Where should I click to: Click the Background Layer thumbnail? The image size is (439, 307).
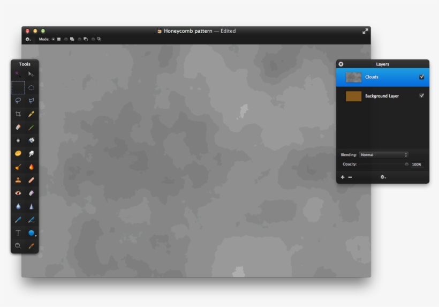[353, 96]
